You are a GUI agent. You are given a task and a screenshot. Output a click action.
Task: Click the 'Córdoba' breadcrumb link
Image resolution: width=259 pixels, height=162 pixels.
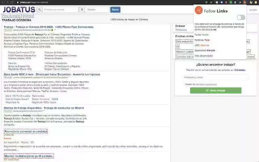pyautogui.click(x=28, y=16)
